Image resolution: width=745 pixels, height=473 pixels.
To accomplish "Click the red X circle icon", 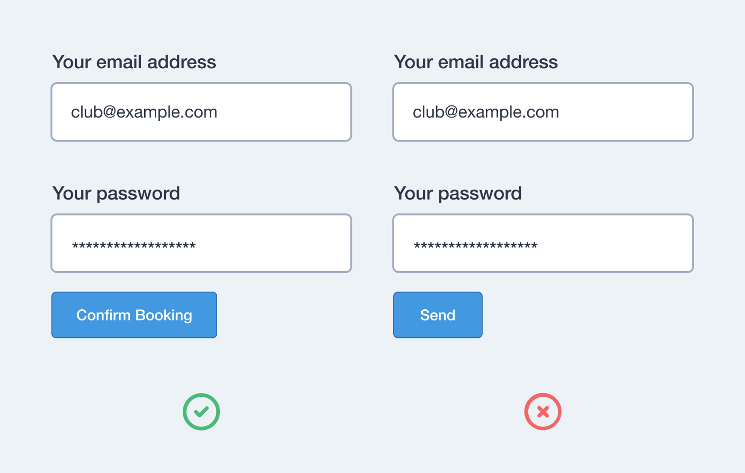I will [x=543, y=411].
